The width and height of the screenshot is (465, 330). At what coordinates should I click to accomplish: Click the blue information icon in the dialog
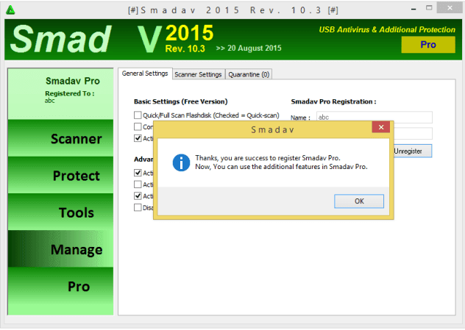click(x=181, y=162)
